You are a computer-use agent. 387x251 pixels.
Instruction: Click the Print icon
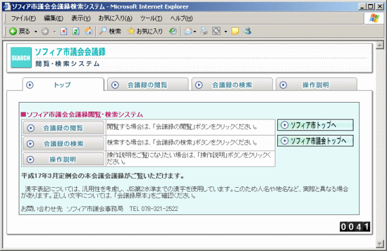coord(204,32)
